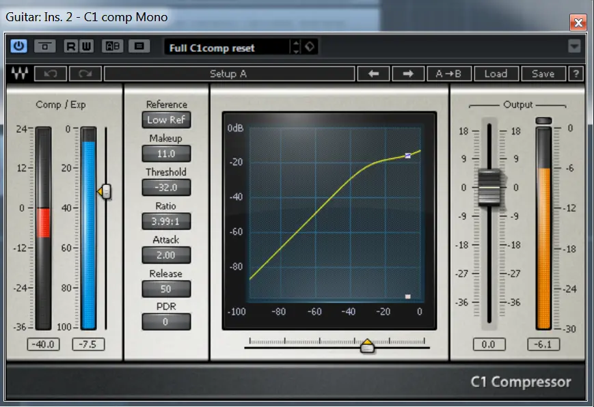This screenshot has width=594, height=407.
Task: Open the Waves help question mark
Action: click(576, 74)
